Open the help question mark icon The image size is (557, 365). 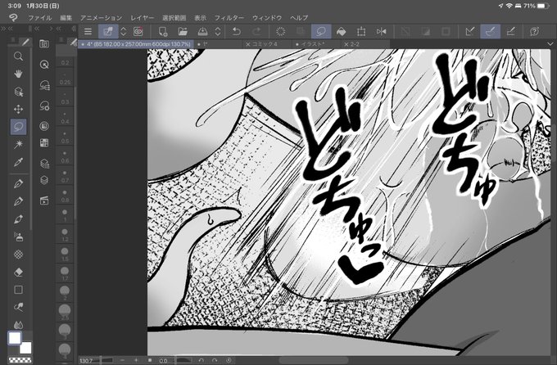click(534, 32)
